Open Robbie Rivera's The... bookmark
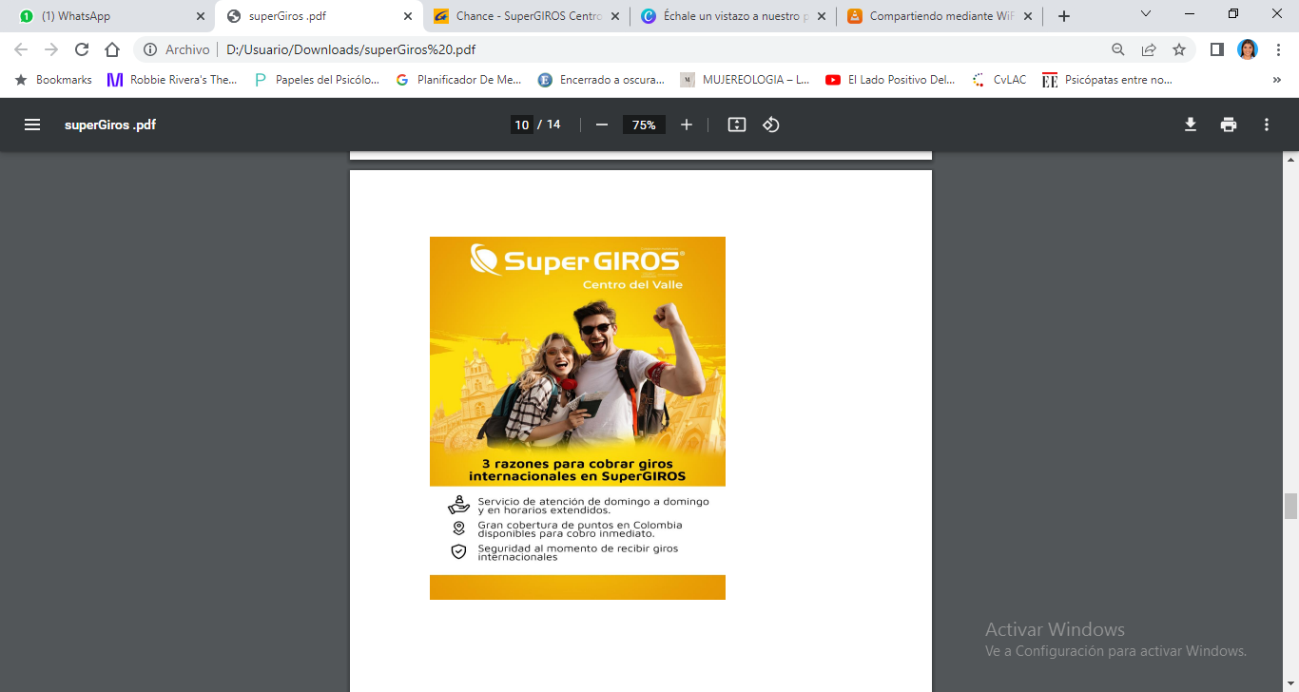The height and width of the screenshot is (692, 1299). point(172,80)
